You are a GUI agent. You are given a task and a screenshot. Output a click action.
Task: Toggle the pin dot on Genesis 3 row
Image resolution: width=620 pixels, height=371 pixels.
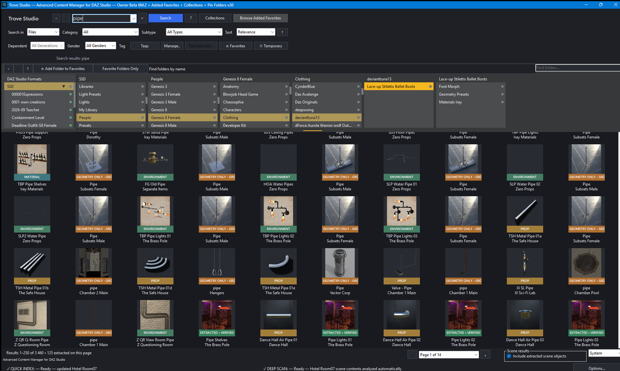coord(214,86)
